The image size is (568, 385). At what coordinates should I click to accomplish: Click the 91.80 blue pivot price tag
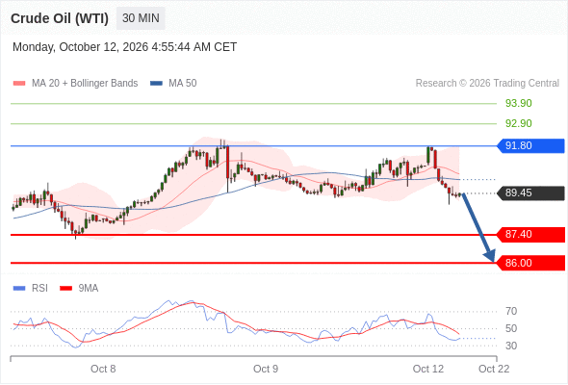point(529,145)
